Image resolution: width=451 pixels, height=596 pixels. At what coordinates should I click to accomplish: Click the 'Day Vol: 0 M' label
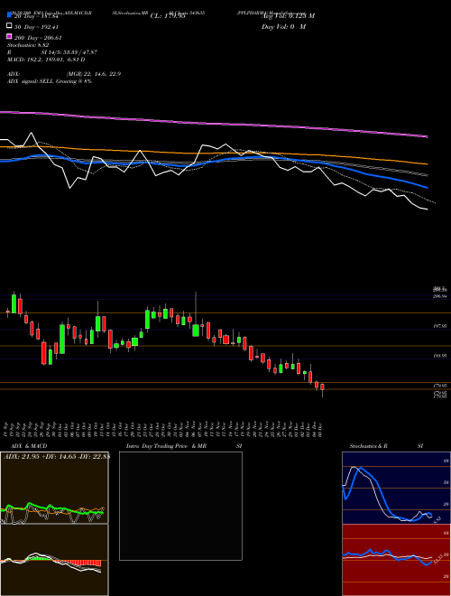(x=283, y=26)
